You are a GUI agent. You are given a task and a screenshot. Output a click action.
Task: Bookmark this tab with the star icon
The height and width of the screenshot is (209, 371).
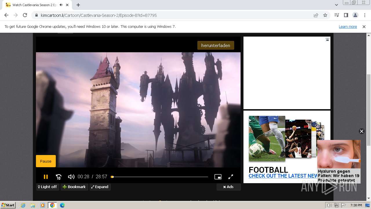(x=325, y=15)
